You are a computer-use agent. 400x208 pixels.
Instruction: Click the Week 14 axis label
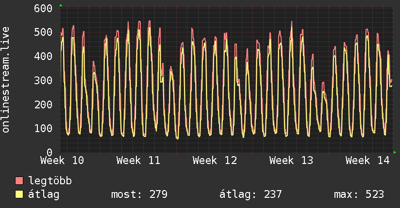coord(367,161)
